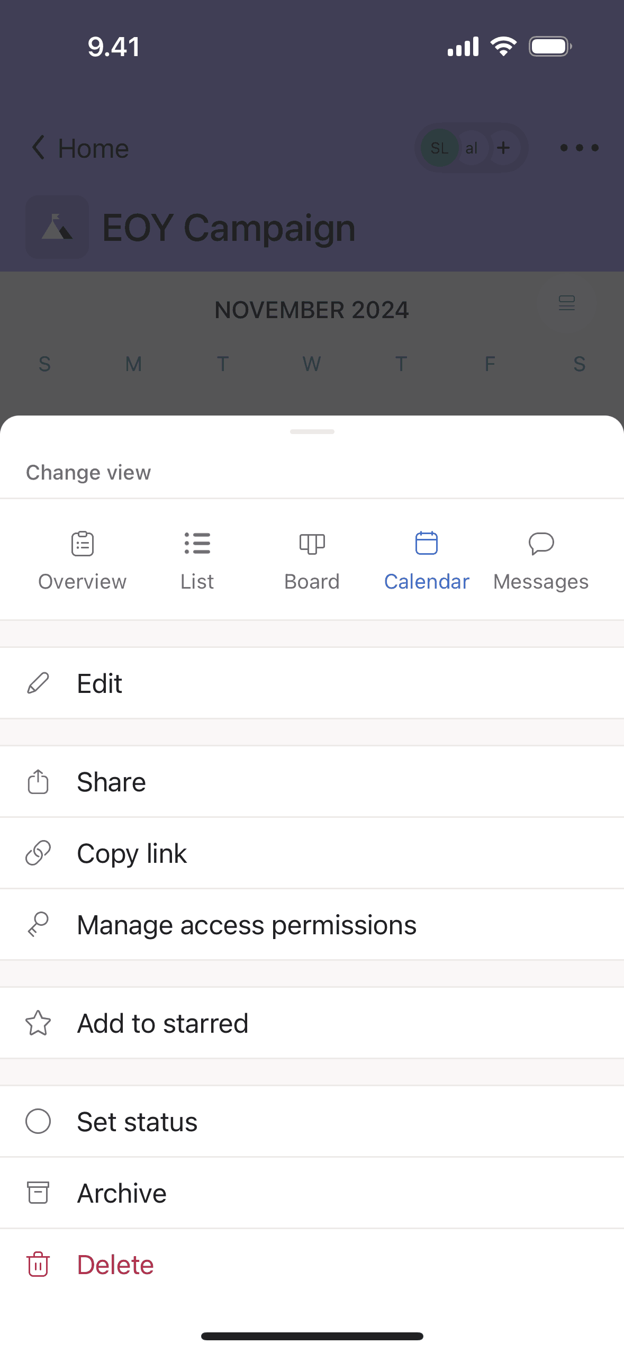This screenshot has width=624, height=1353.
Task: Tap the SL member avatar
Action: click(x=439, y=148)
